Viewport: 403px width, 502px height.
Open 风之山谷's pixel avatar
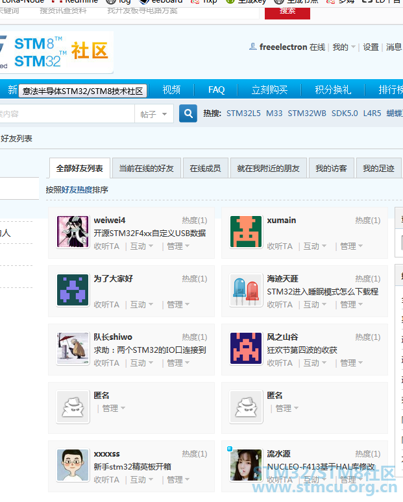(246, 348)
